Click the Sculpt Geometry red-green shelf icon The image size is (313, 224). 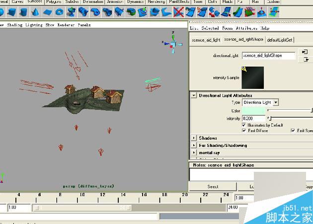point(249,12)
